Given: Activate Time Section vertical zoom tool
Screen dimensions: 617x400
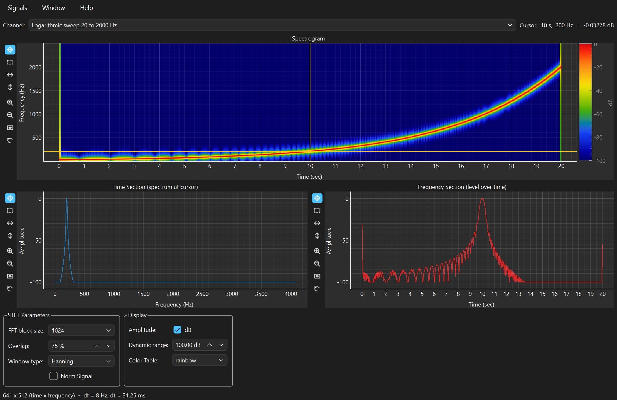Looking at the screenshot, I should (10, 236).
